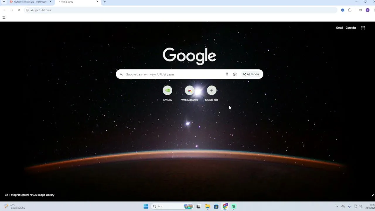The width and height of the screenshot is (375, 211).
Task: Open the NASA Image Library photo credit link
Action: (32, 195)
